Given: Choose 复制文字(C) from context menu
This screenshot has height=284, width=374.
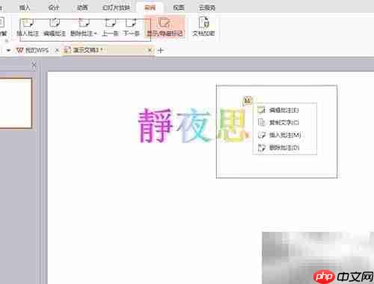Looking at the screenshot, I should [285, 122].
